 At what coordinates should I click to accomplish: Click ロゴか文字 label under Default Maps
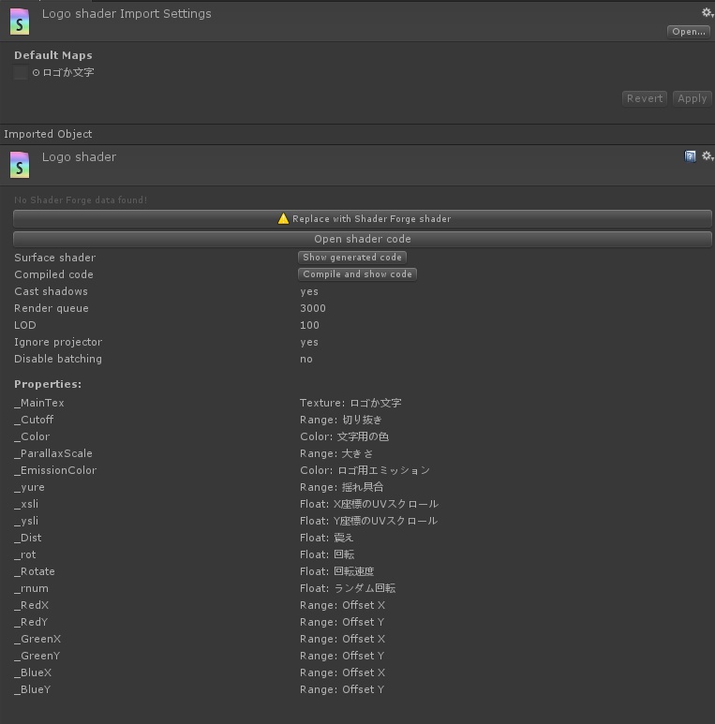point(68,72)
